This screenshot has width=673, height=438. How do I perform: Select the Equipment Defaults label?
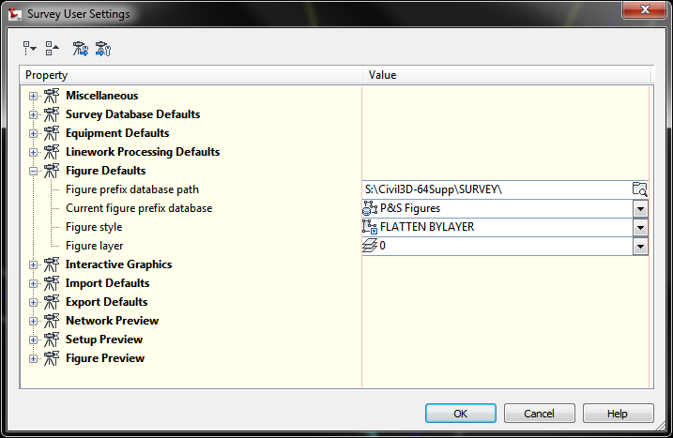tap(117, 133)
